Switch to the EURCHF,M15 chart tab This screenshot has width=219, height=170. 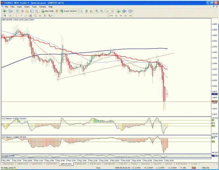[181, 164]
